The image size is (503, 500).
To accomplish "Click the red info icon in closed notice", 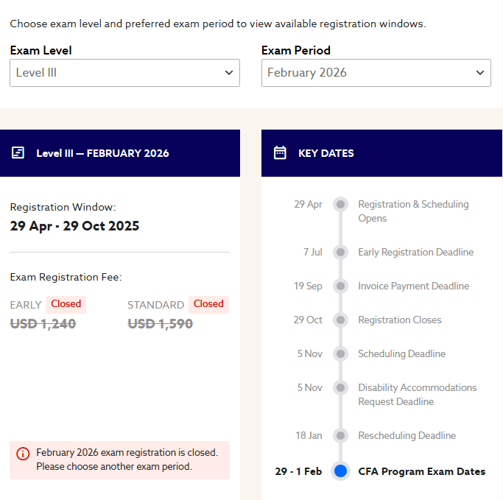I will (23, 454).
